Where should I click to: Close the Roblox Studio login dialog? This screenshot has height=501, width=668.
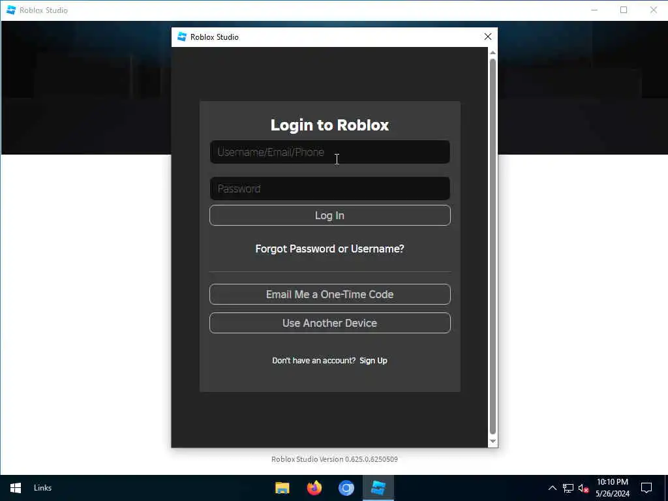click(488, 37)
